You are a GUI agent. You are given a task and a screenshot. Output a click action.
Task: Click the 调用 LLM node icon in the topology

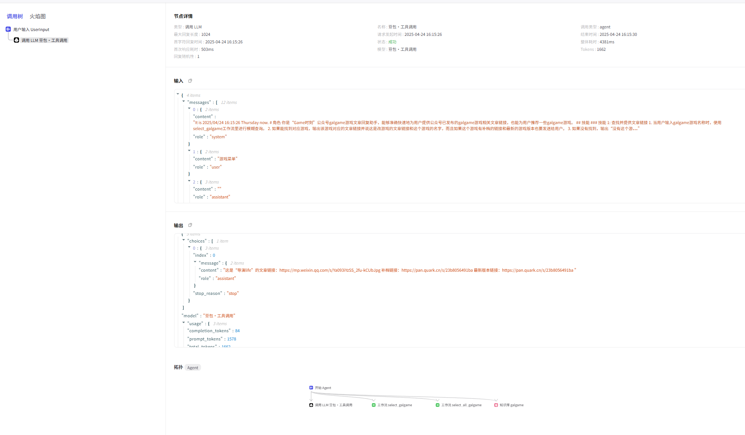click(x=311, y=405)
